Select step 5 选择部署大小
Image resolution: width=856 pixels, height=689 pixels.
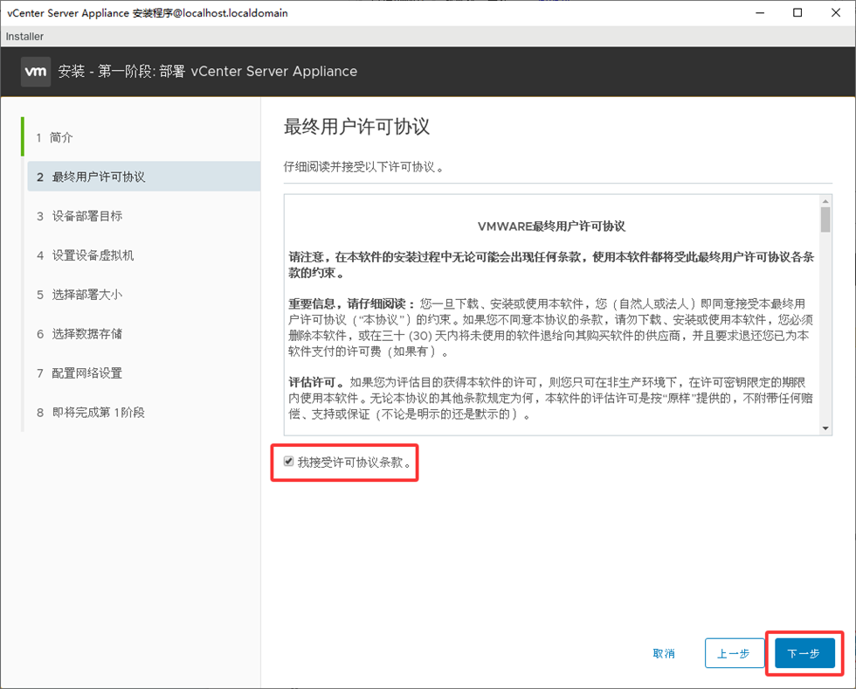[86, 295]
